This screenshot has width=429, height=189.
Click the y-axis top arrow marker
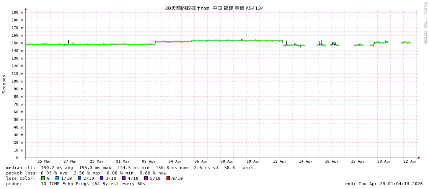click(26, 9)
